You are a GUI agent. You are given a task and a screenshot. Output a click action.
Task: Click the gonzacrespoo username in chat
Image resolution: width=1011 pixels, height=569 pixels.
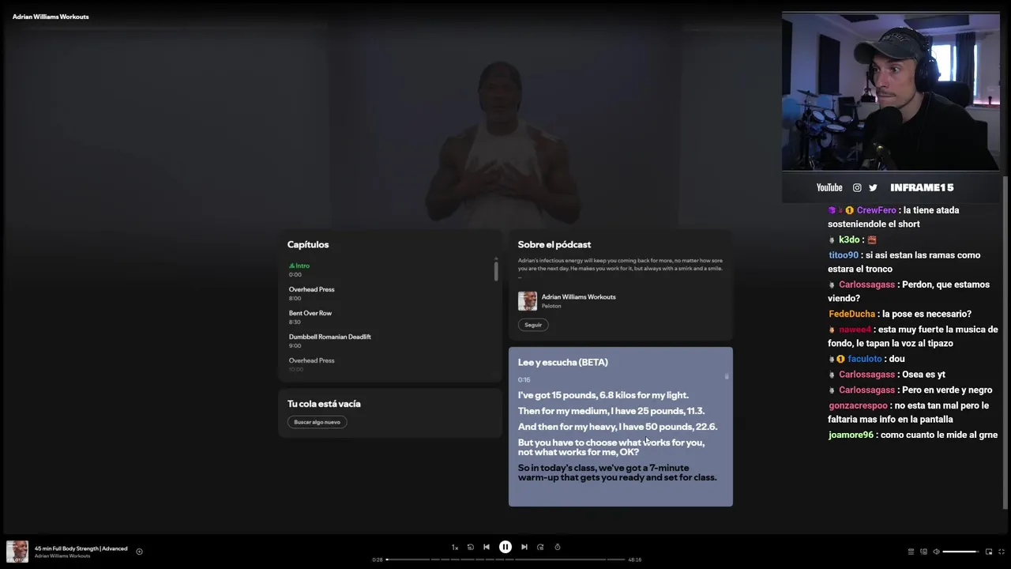(x=858, y=405)
